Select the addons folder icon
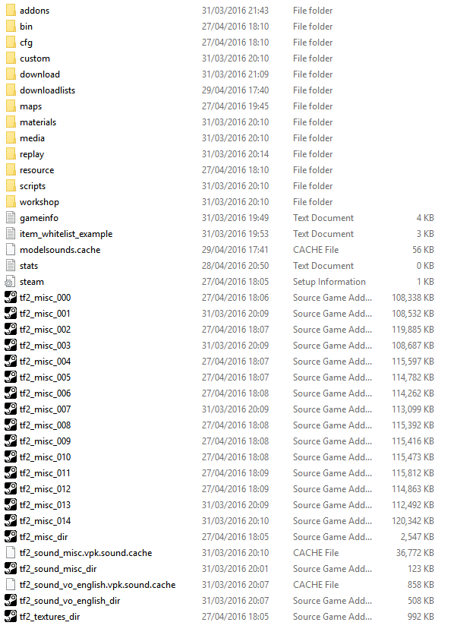The image size is (460, 635). point(11,11)
